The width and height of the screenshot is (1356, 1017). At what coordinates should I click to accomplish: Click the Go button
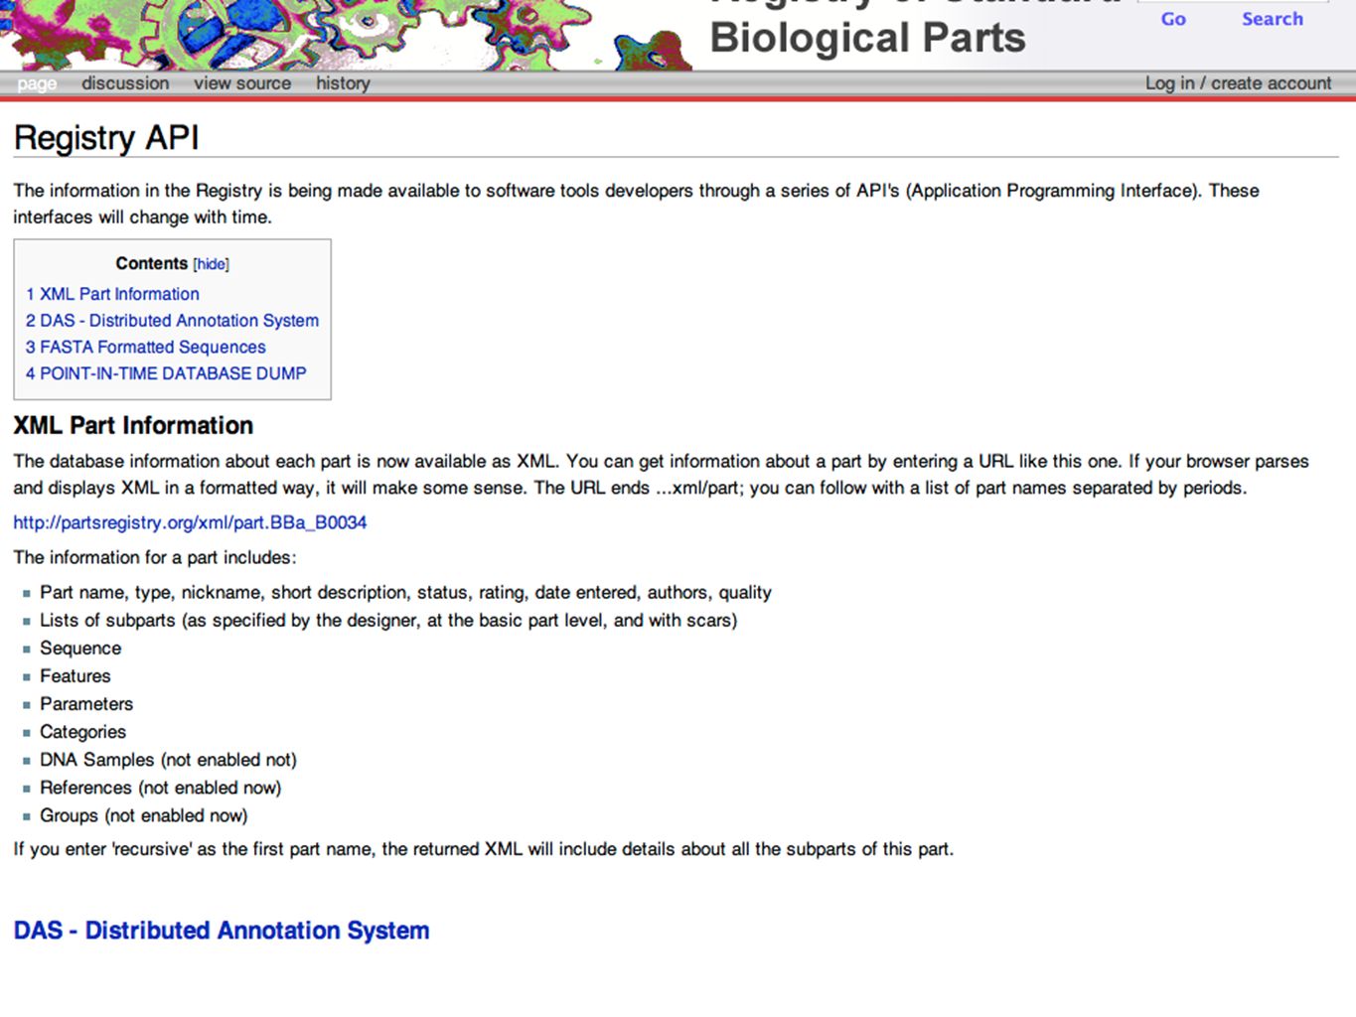pyautogui.click(x=1173, y=19)
